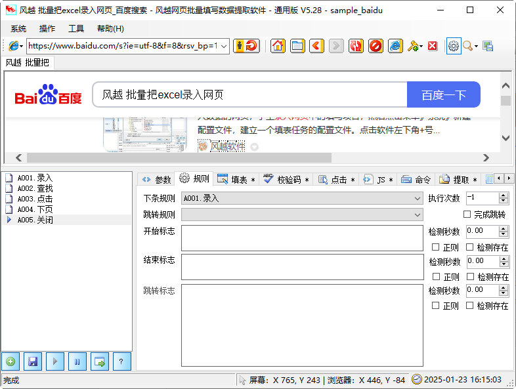Save configuration with floppy disk button
The width and height of the screenshot is (516, 389).
click(33, 361)
